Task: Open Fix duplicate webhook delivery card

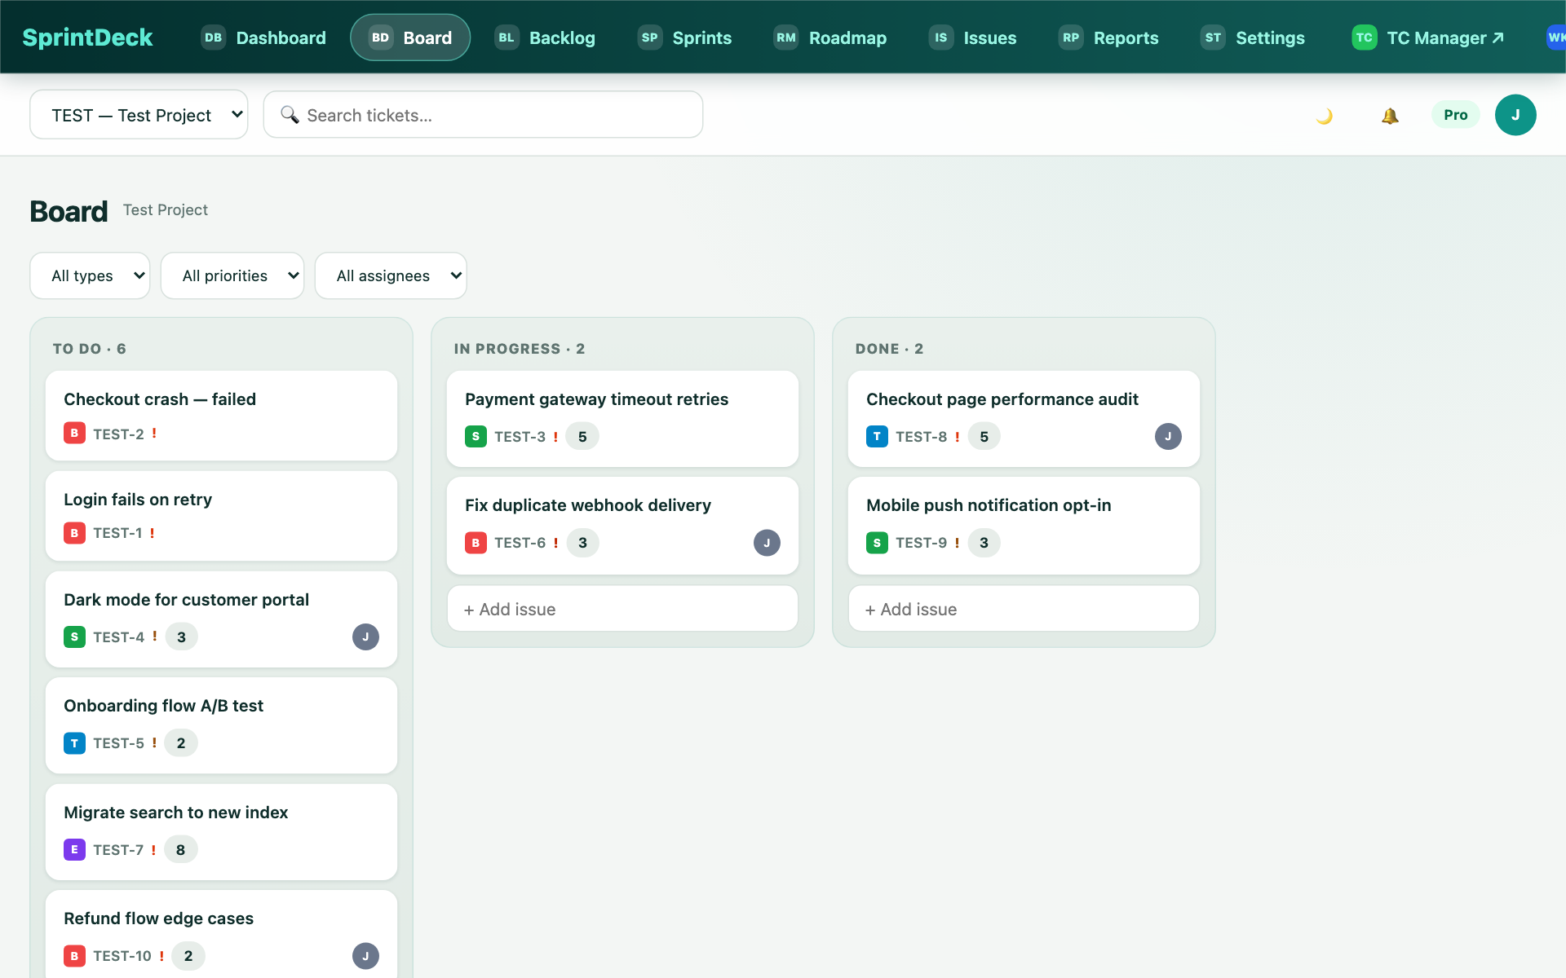Action: [622, 526]
